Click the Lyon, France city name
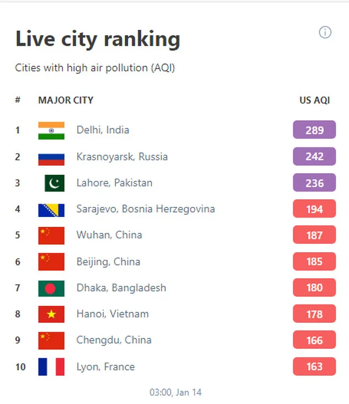This screenshot has height=404, width=349. pos(105,366)
